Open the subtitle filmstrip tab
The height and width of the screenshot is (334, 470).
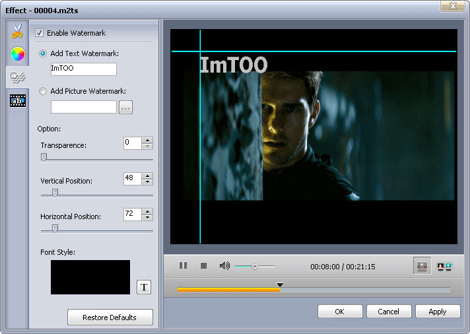click(x=17, y=100)
